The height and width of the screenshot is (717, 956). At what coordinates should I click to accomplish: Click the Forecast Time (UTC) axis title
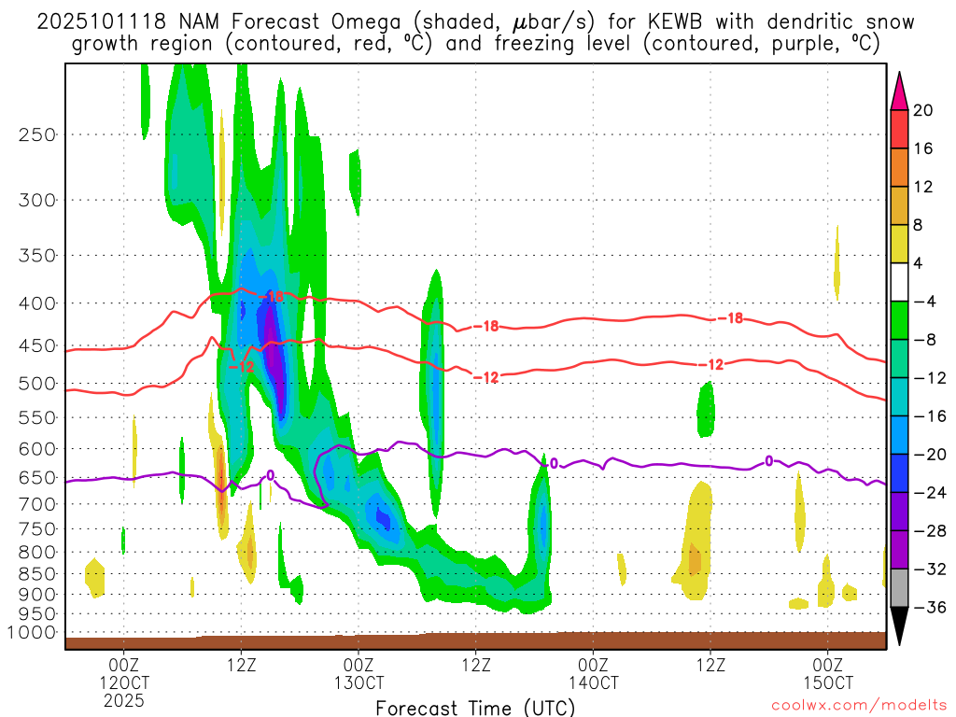click(475, 708)
